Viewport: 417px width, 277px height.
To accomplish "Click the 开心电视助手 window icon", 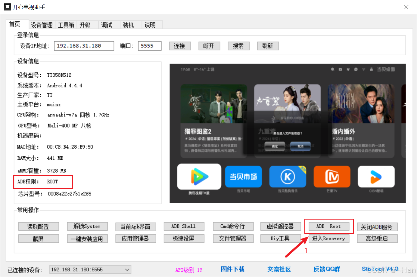I will click(8, 7).
